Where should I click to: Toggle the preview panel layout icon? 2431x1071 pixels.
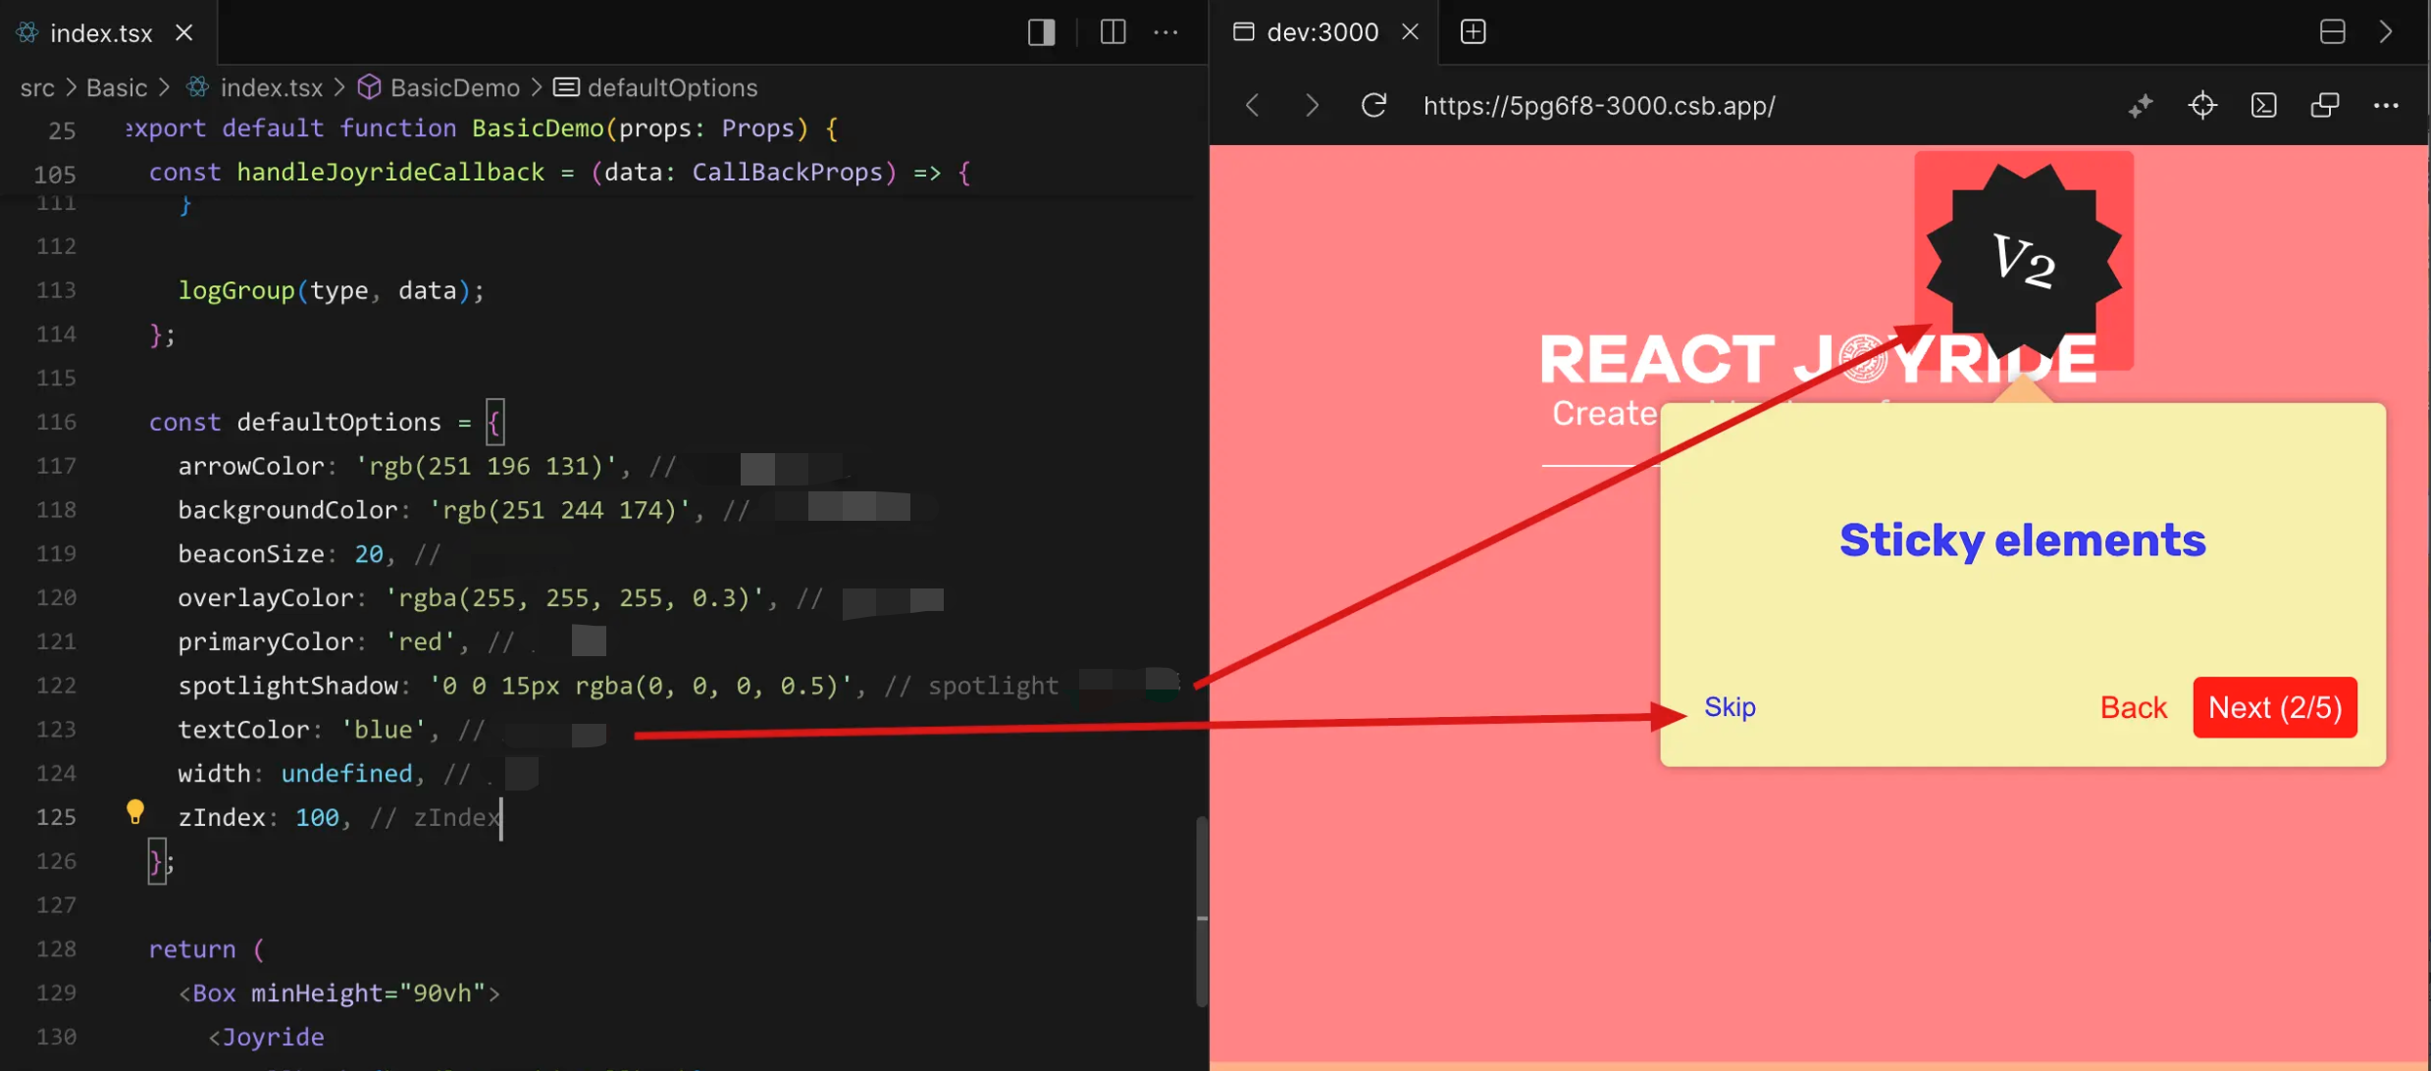coord(2332,32)
